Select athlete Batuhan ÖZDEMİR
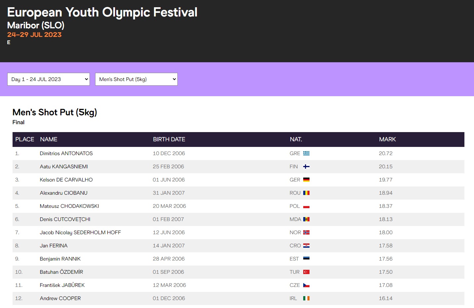The height and width of the screenshot is (308, 474). point(61,272)
